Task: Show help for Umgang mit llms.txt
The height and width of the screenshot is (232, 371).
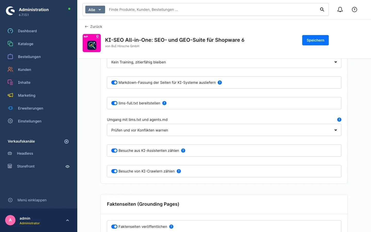Action: [x=339, y=120]
